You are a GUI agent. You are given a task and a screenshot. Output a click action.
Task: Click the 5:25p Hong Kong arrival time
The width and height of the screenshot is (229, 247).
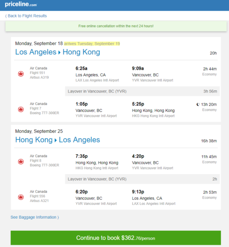(x=138, y=104)
